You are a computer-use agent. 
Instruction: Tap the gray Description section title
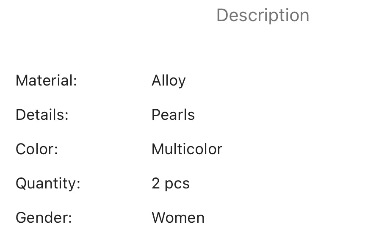pyautogui.click(x=263, y=15)
